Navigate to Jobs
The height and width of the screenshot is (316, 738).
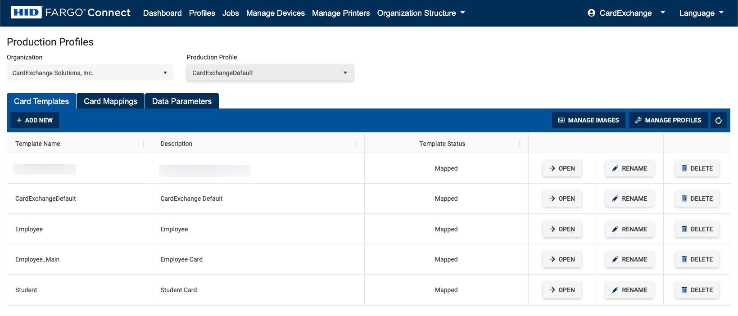tap(231, 13)
